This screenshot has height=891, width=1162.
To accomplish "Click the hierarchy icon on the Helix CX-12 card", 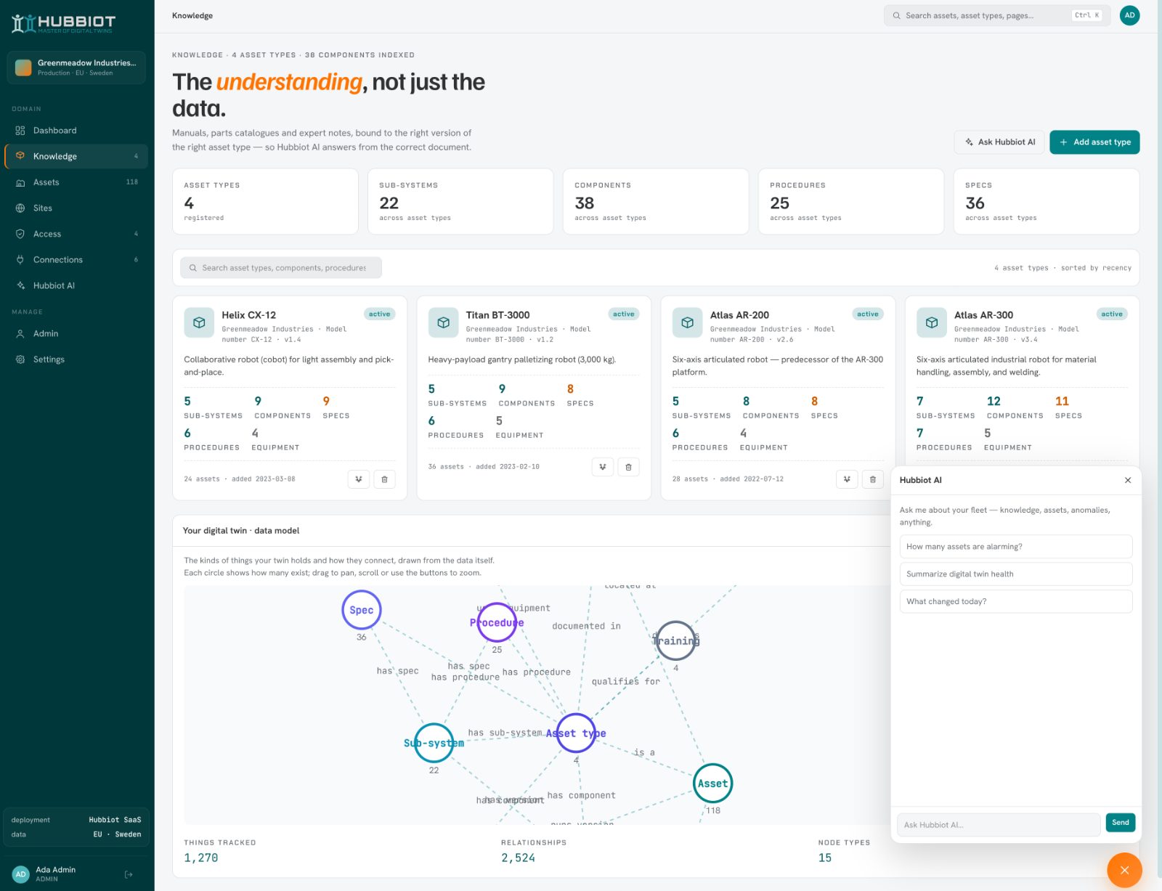I will click(359, 479).
